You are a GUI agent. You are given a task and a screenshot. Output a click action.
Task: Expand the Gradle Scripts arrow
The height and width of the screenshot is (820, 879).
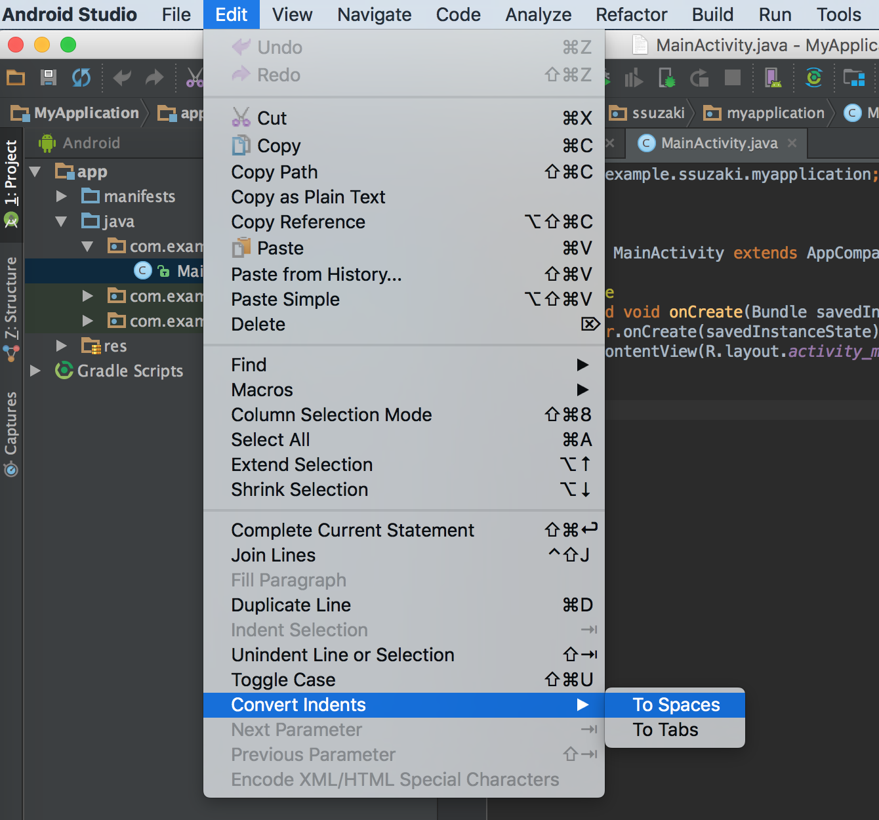point(35,371)
